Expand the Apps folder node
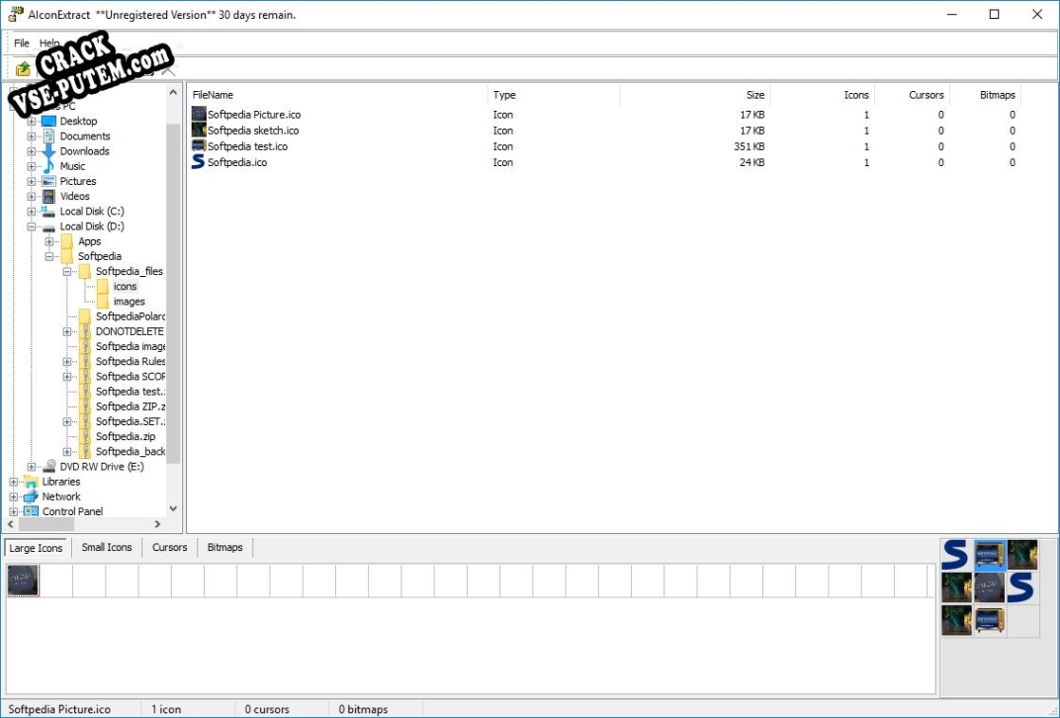This screenshot has height=718, width=1060. [x=49, y=241]
